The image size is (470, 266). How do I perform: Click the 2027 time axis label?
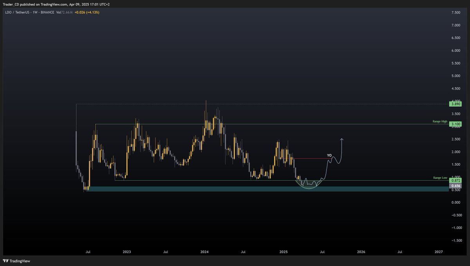[439, 252]
